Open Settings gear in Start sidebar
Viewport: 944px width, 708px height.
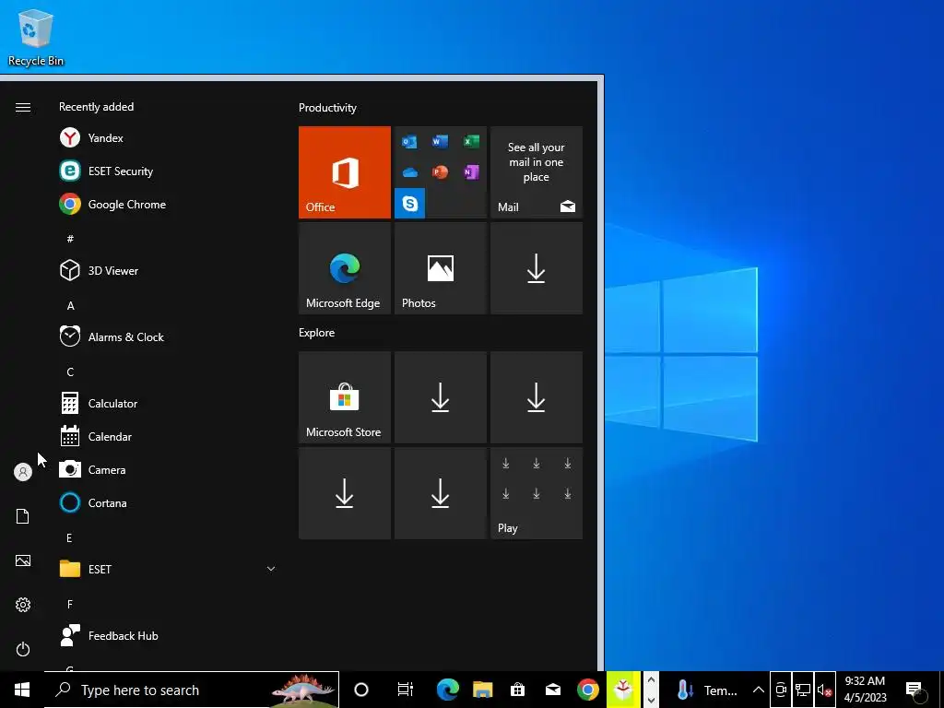coord(23,605)
